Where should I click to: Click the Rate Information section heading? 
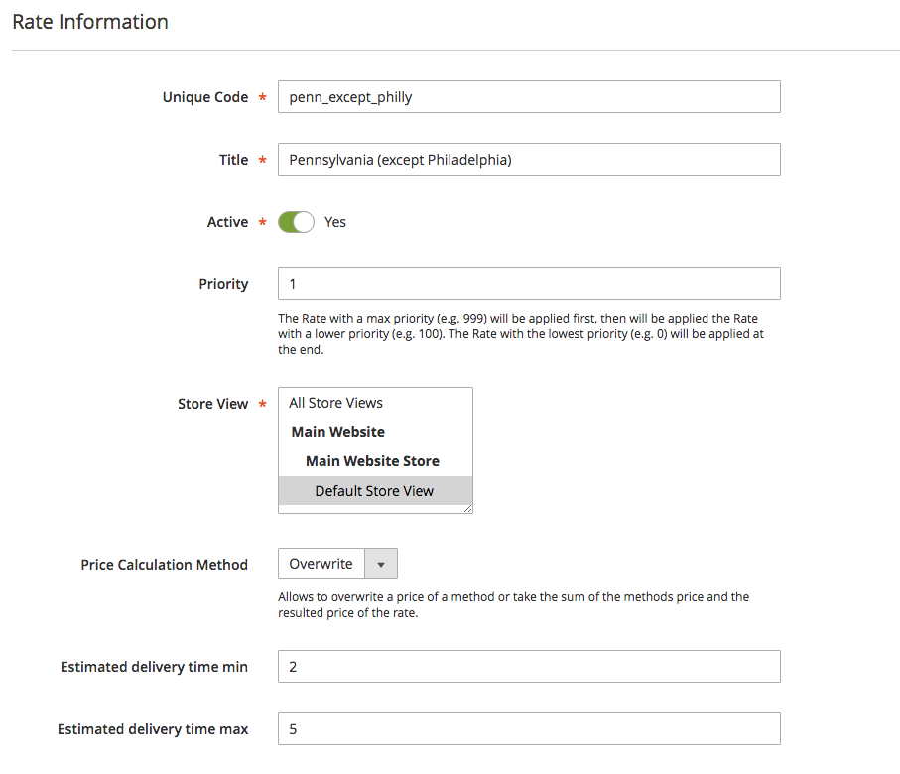(90, 22)
